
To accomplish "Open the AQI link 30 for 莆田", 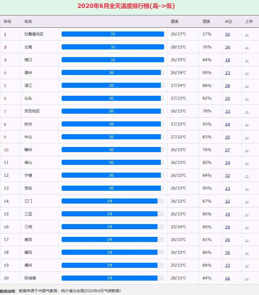I will coord(228,252).
